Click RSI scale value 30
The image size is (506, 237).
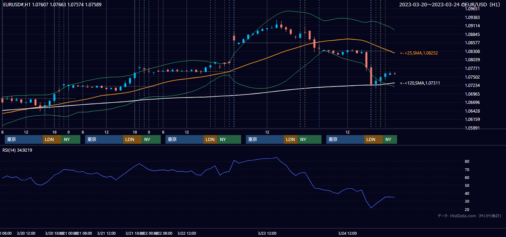tap(467, 201)
